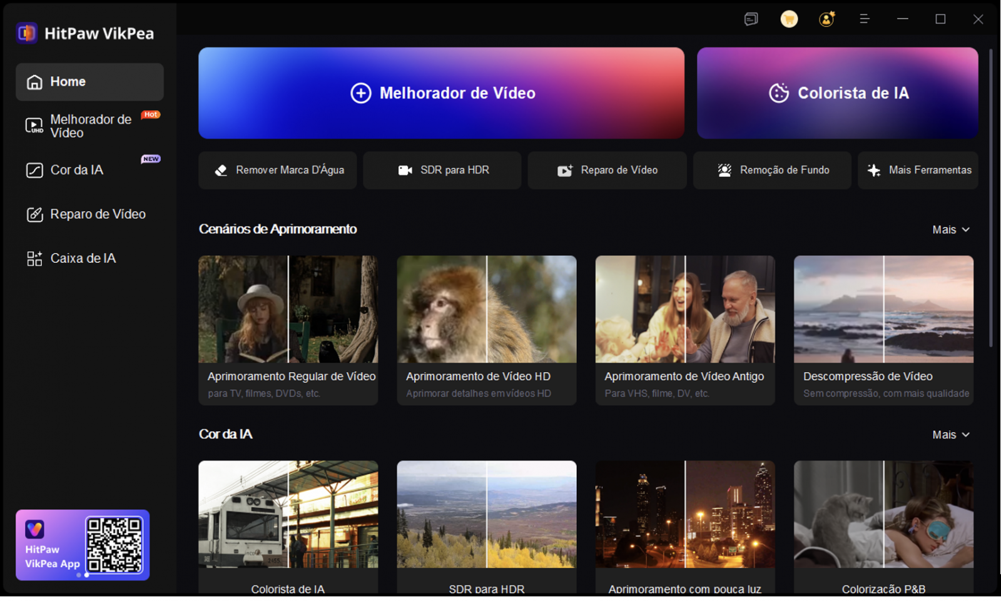Click the Remoção de Fundo person icon
The image size is (1001, 601).
click(724, 170)
